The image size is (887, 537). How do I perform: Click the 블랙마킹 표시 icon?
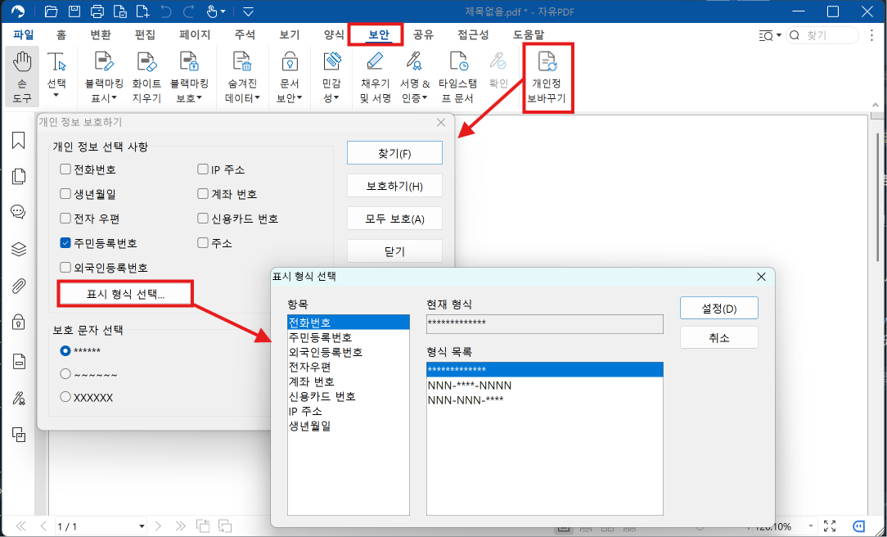(104, 77)
